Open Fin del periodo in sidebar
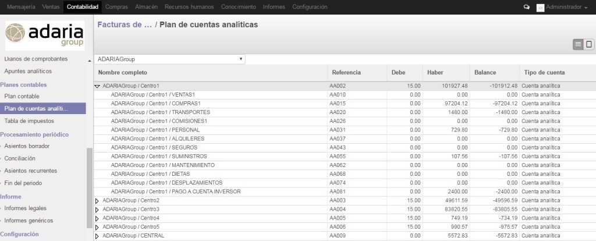The height and width of the screenshot is (241, 596). coord(23,183)
